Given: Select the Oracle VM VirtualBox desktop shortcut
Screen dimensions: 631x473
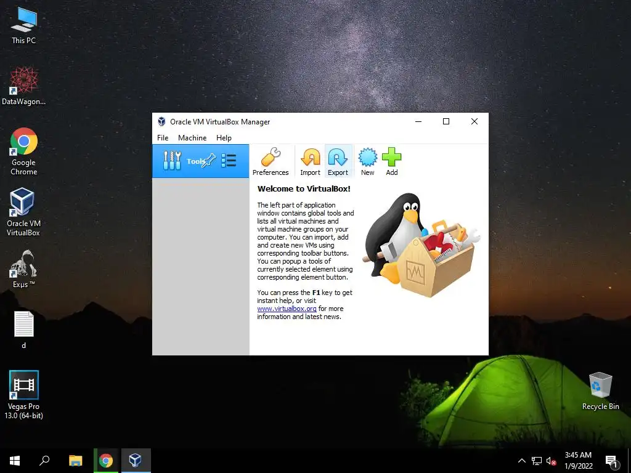Looking at the screenshot, I should [x=23, y=212].
